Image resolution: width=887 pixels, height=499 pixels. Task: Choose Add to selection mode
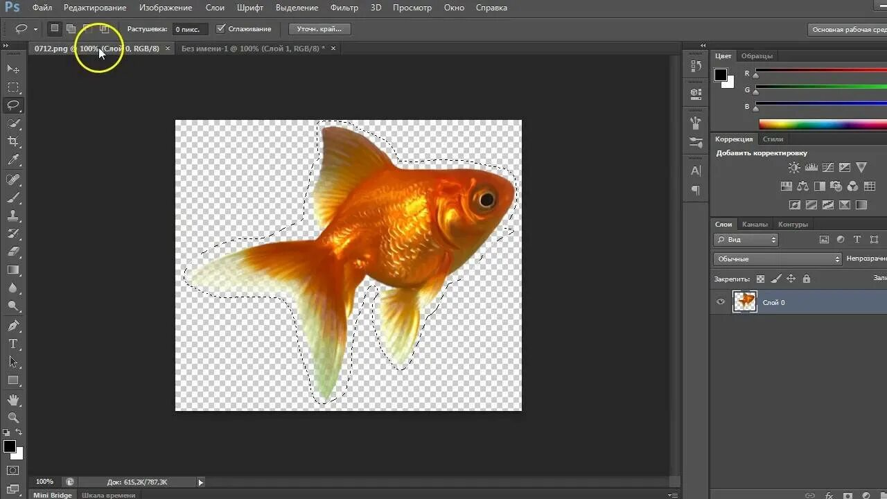[x=71, y=28]
